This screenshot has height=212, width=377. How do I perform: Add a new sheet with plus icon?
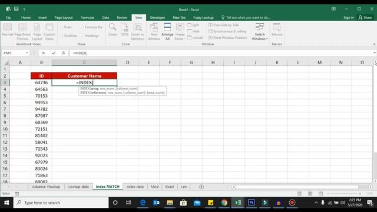pyautogui.click(x=201, y=187)
